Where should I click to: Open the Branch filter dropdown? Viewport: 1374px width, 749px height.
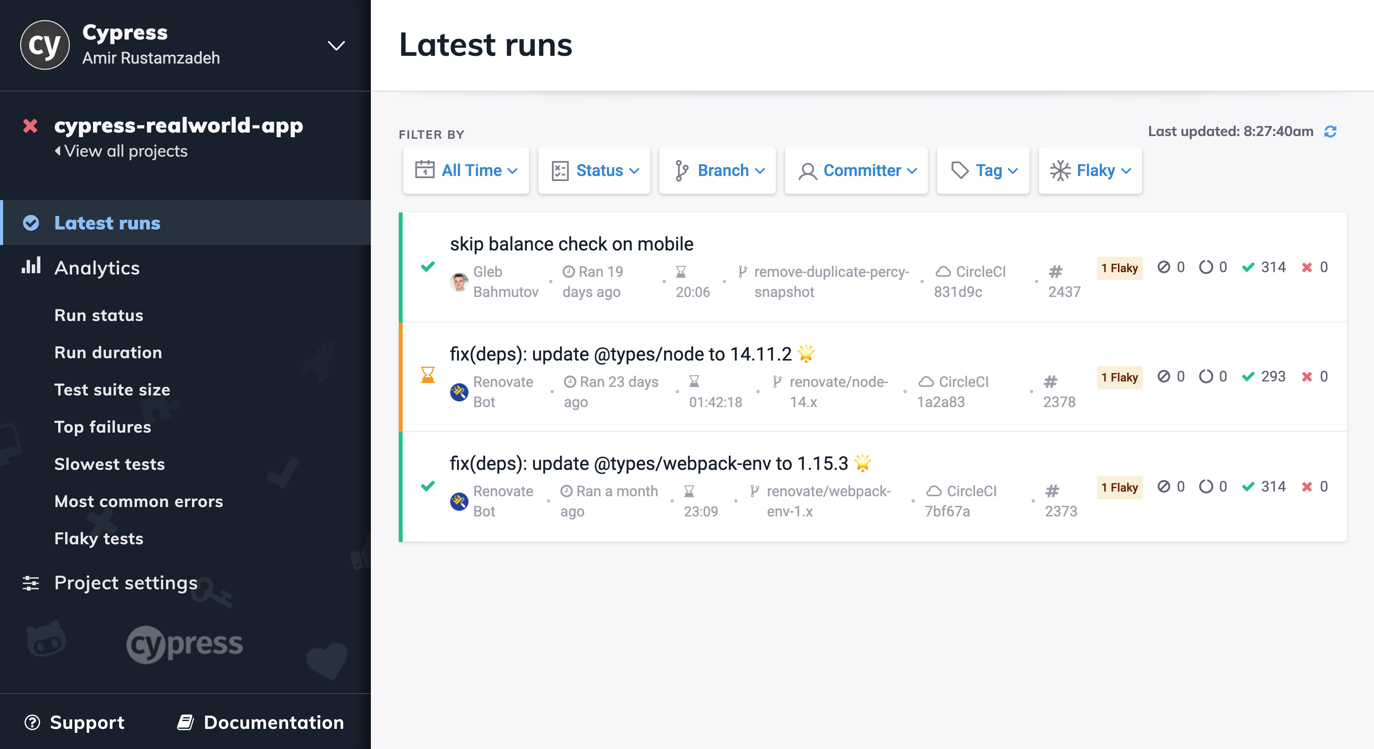coord(717,171)
